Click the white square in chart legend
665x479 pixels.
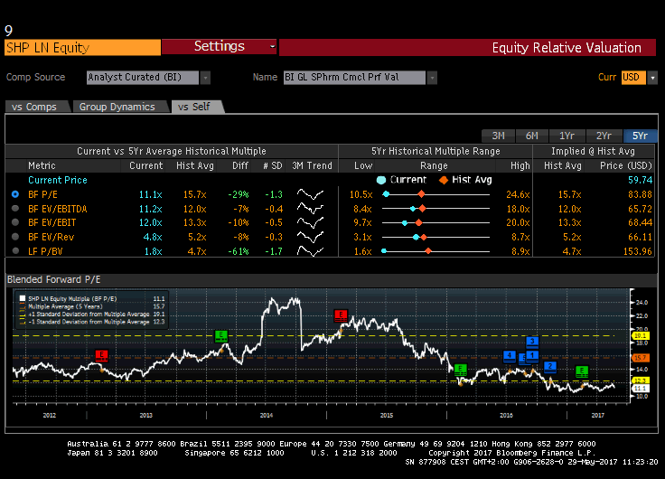23,298
